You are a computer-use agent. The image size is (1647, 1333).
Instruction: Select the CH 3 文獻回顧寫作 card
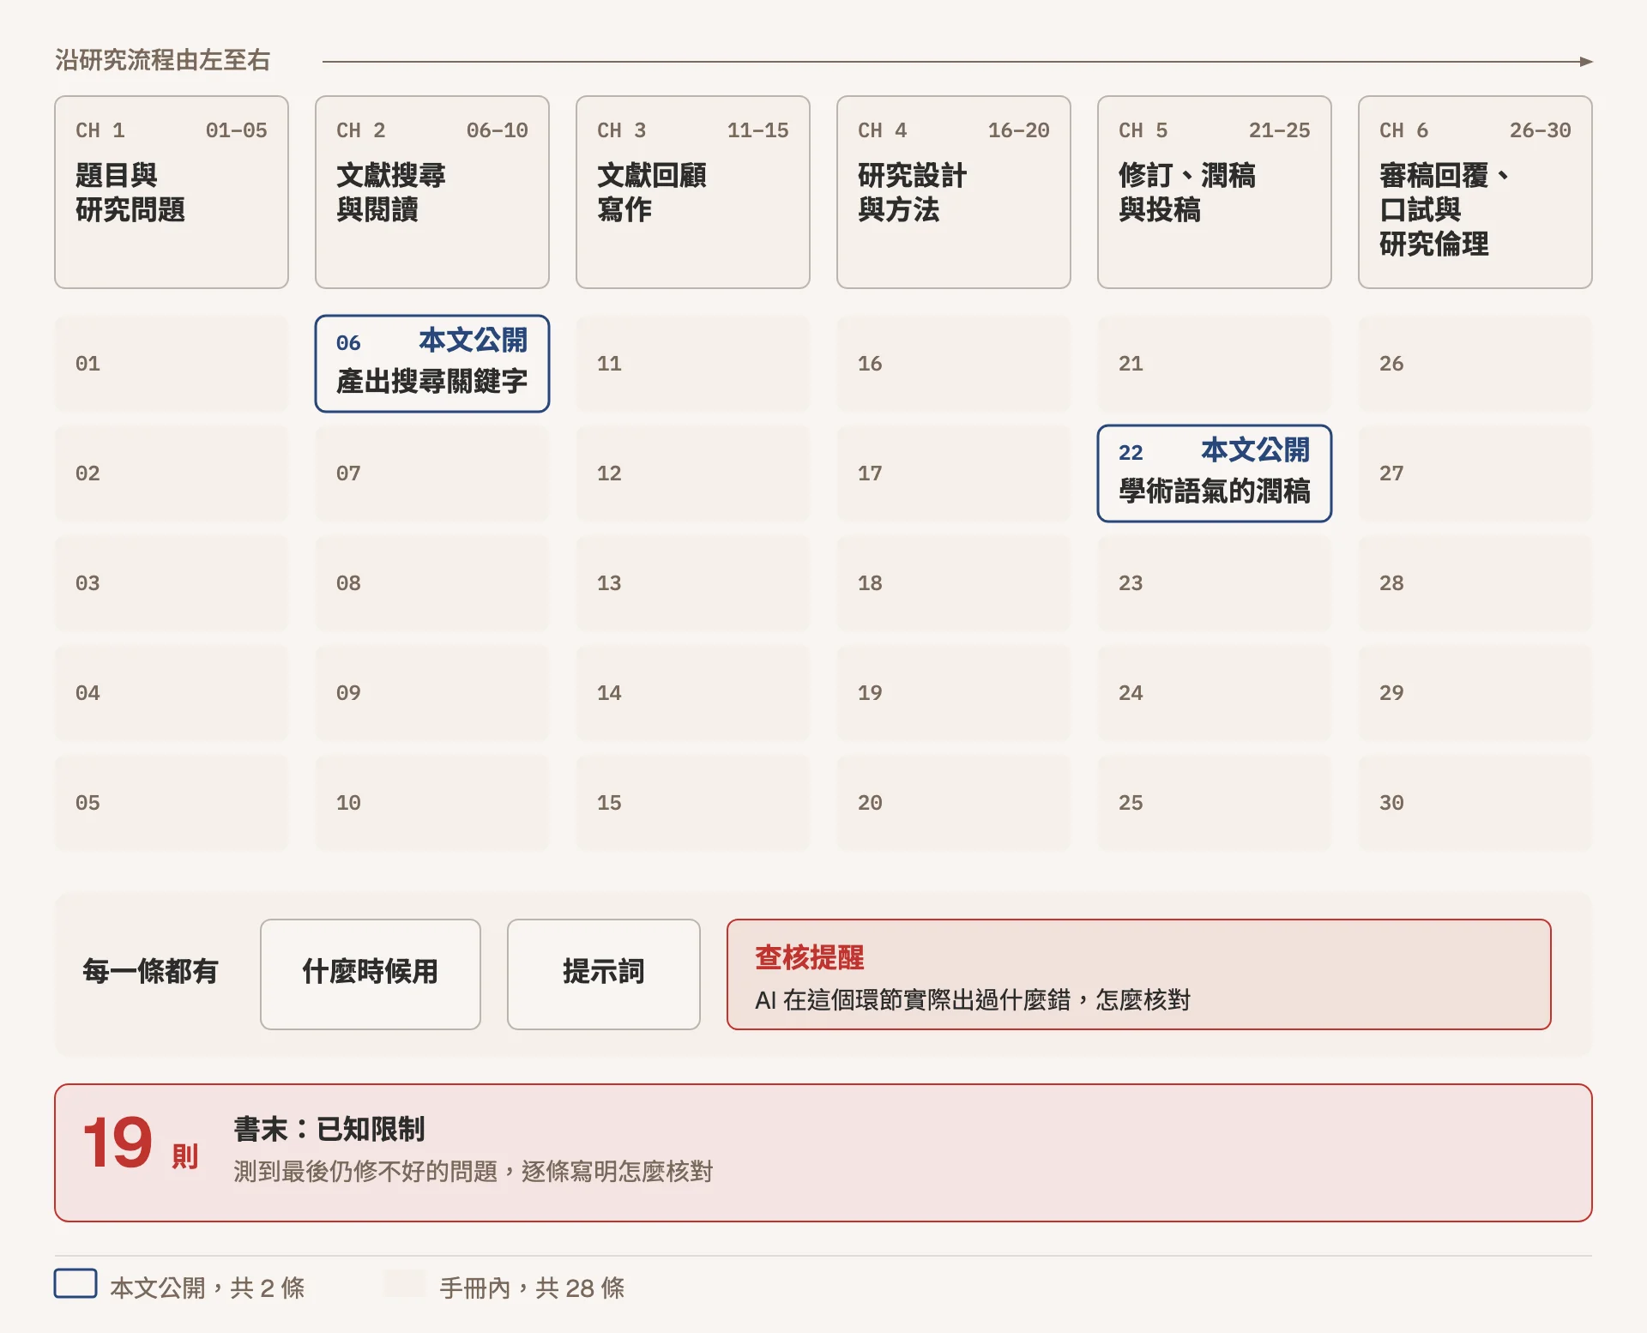693,192
